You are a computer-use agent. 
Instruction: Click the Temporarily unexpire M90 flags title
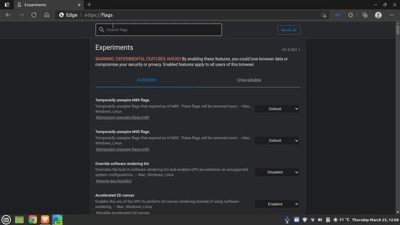point(122,132)
